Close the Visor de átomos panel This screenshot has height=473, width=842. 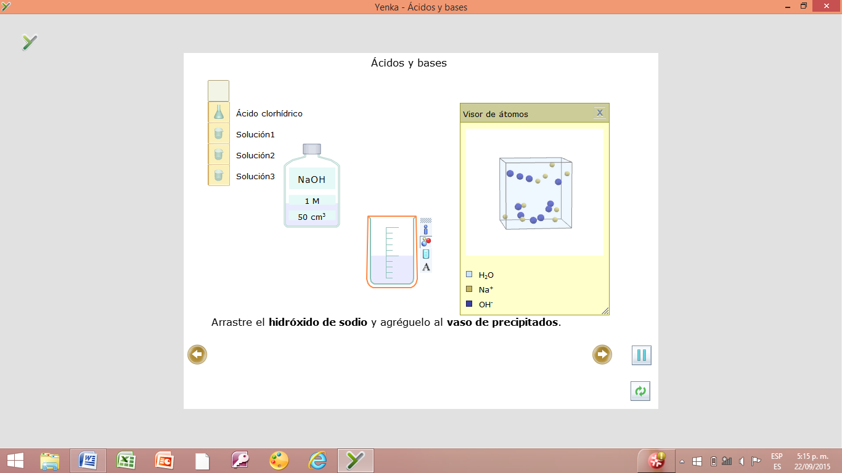[x=600, y=113]
